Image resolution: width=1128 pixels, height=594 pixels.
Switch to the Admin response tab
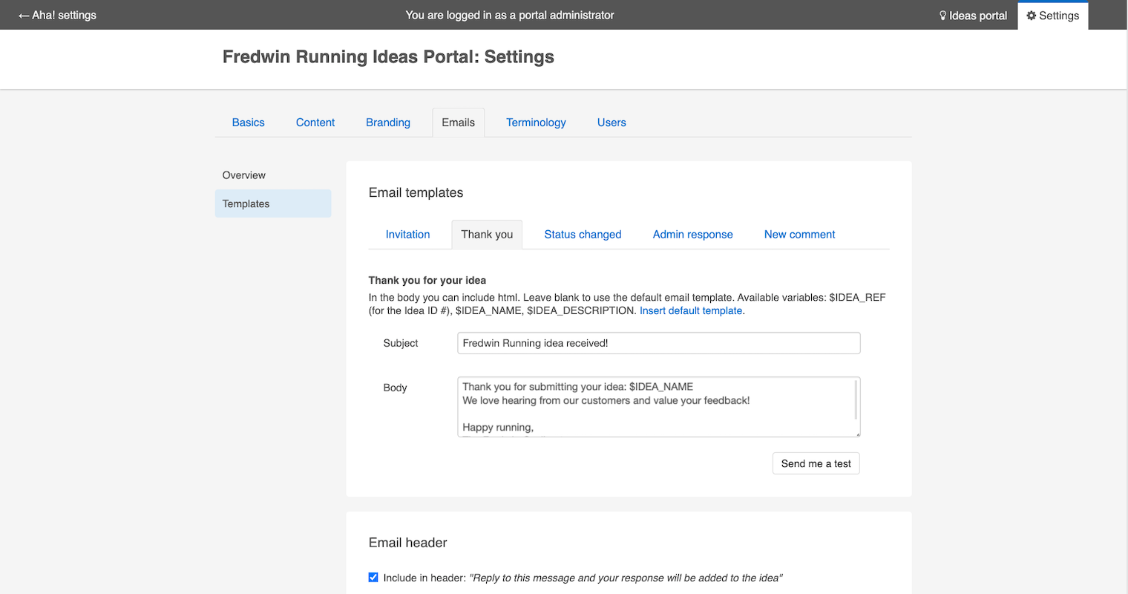coord(692,234)
